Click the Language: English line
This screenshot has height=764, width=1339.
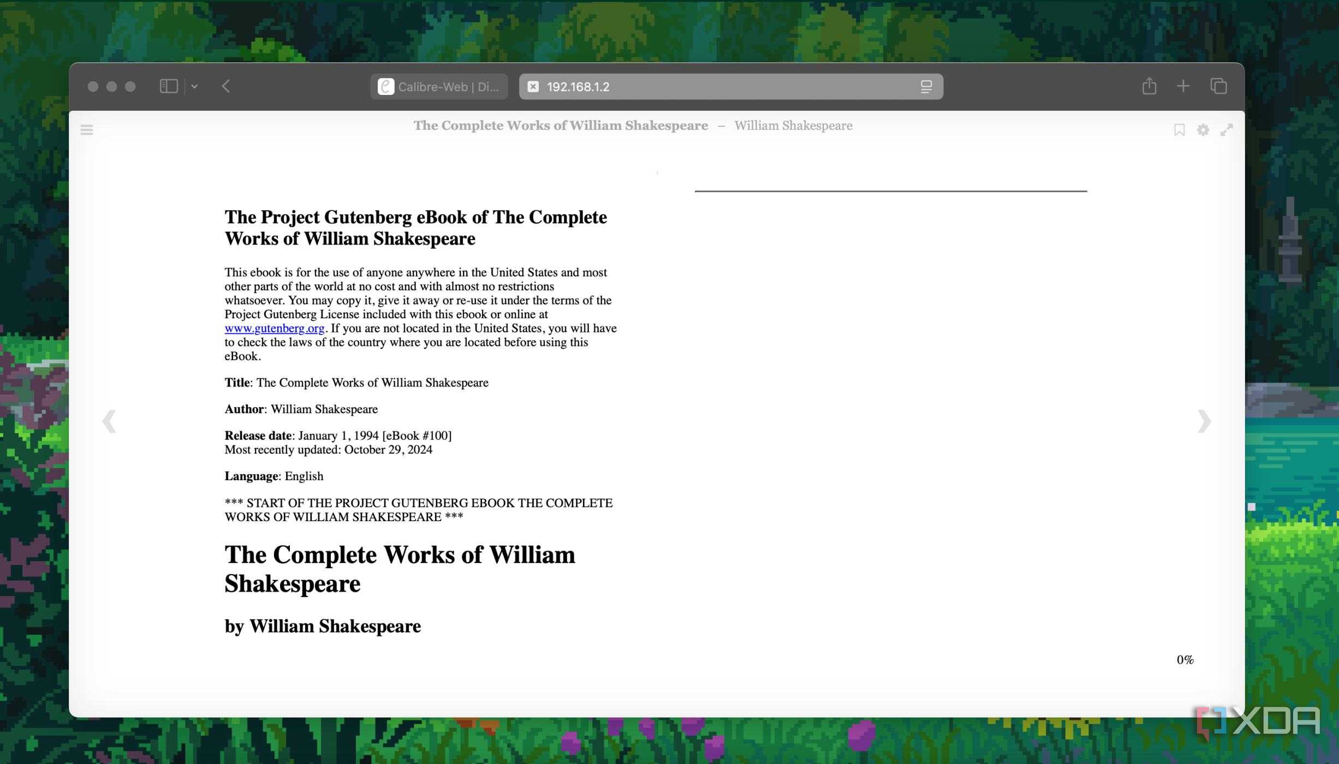click(274, 476)
